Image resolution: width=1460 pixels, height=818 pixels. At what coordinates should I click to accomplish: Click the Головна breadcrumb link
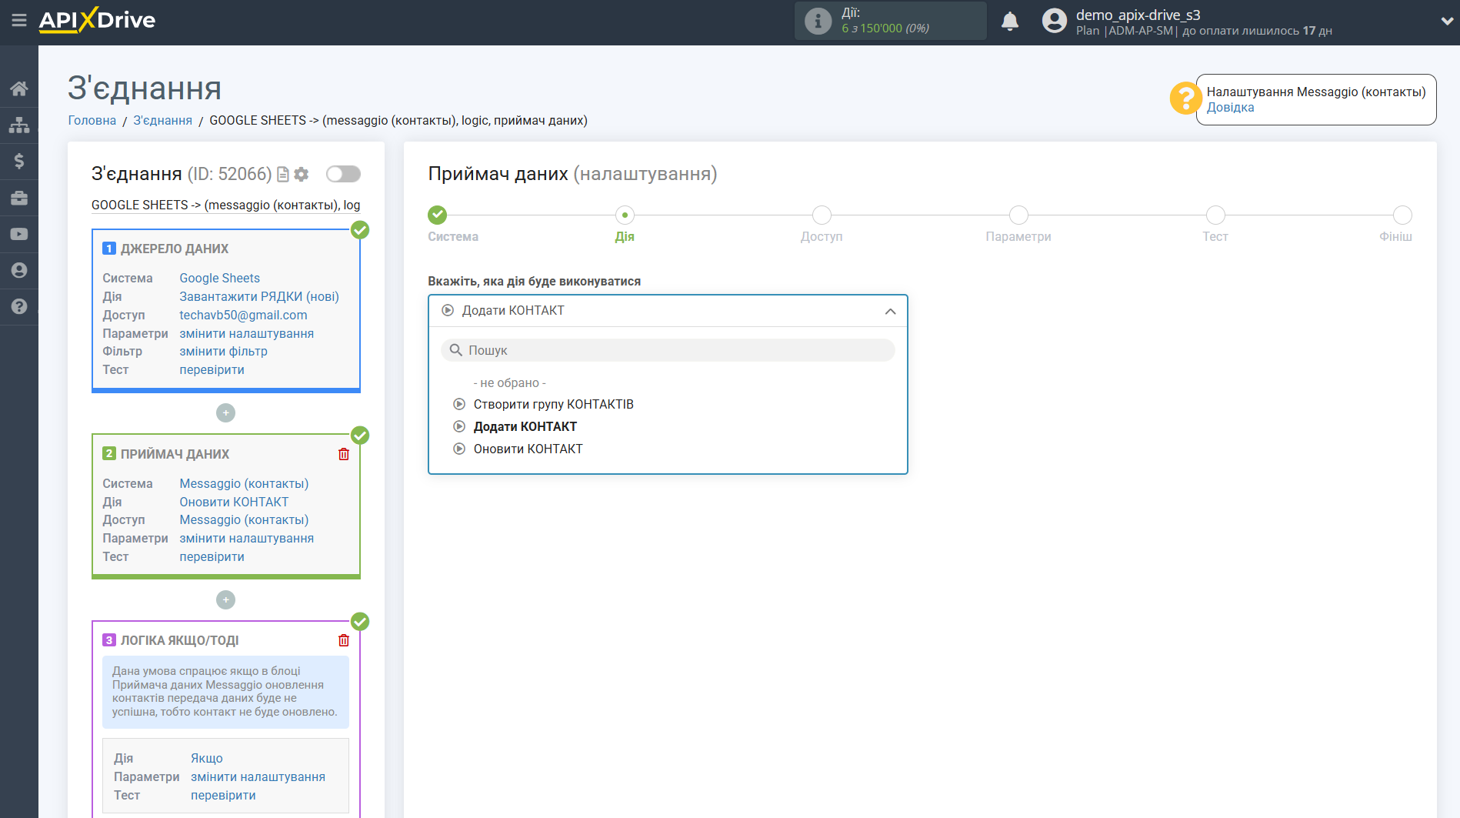coord(92,120)
